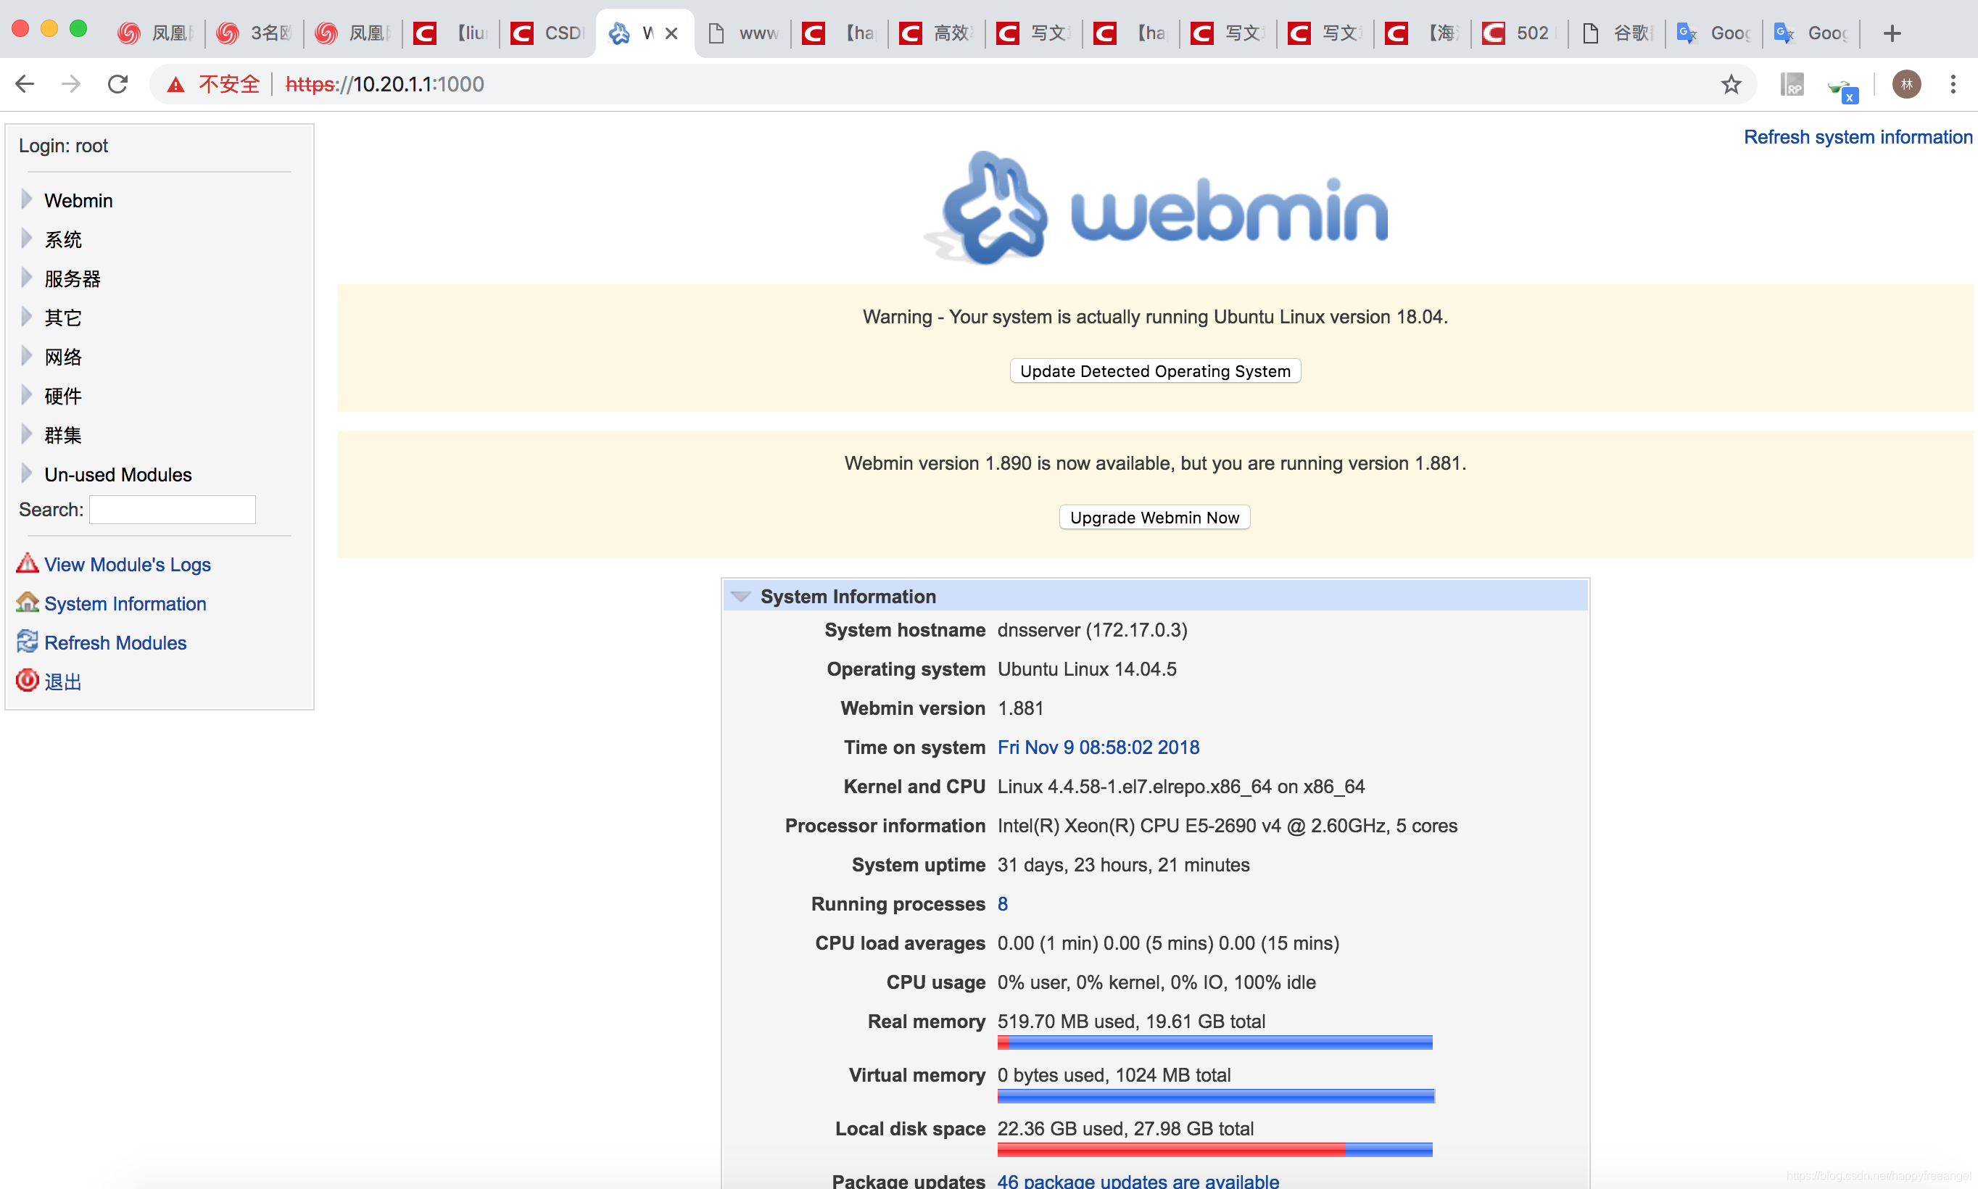1978x1189 pixels.
Task: Click Update Detected Operating System button
Action: pyautogui.click(x=1155, y=371)
